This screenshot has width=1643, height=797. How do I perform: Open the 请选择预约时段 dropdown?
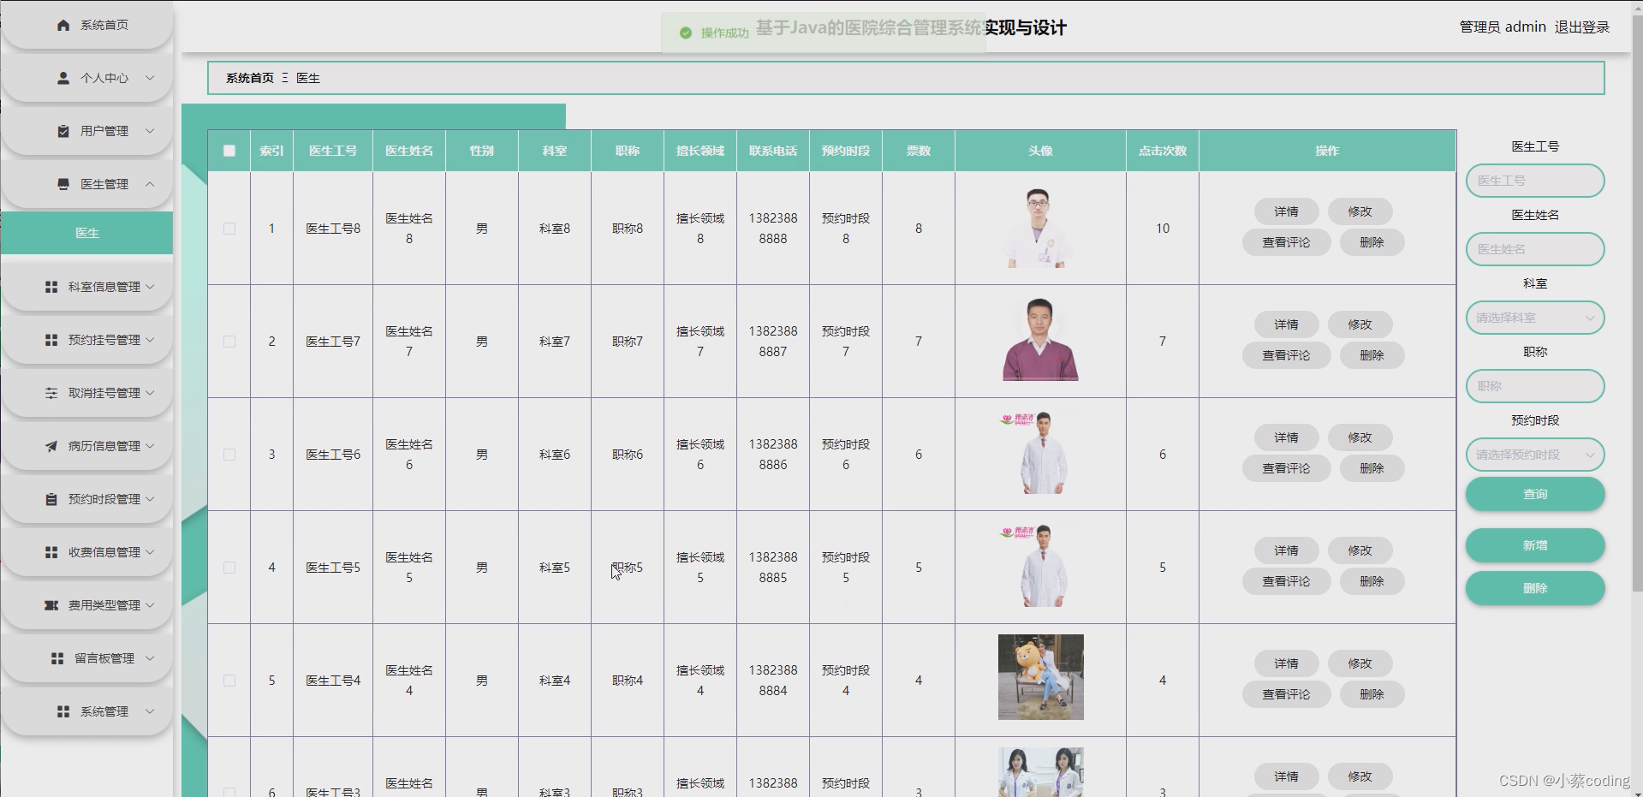click(x=1535, y=455)
